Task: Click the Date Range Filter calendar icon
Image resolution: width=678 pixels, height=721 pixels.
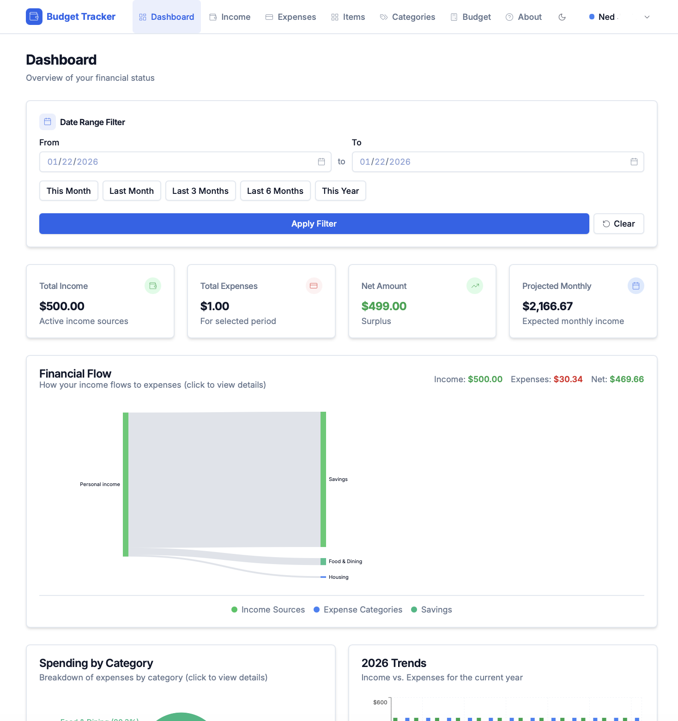Action: coord(48,122)
